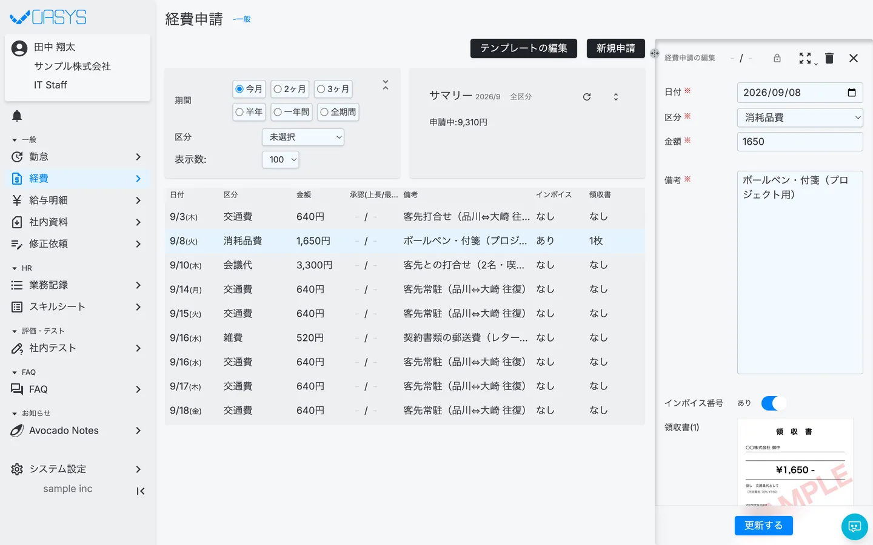
Task: Select the 今月 period radio button
Action: point(239,89)
